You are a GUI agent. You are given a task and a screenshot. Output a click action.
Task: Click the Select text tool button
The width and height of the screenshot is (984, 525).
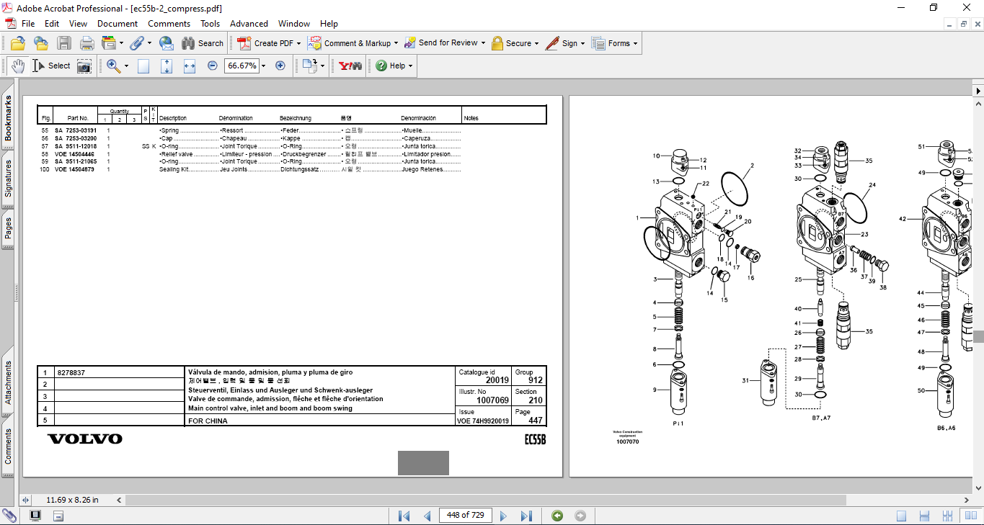(x=51, y=66)
